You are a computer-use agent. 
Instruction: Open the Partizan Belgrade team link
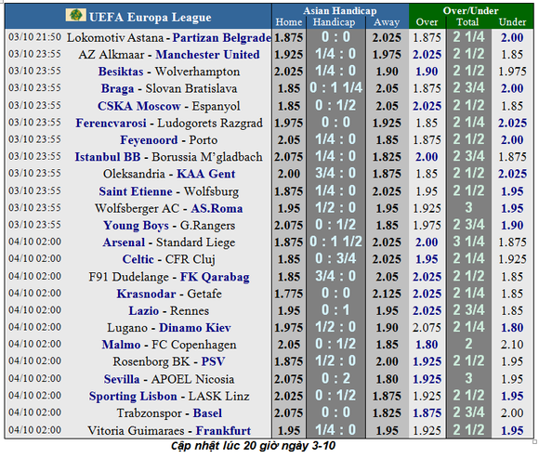click(x=222, y=37)
